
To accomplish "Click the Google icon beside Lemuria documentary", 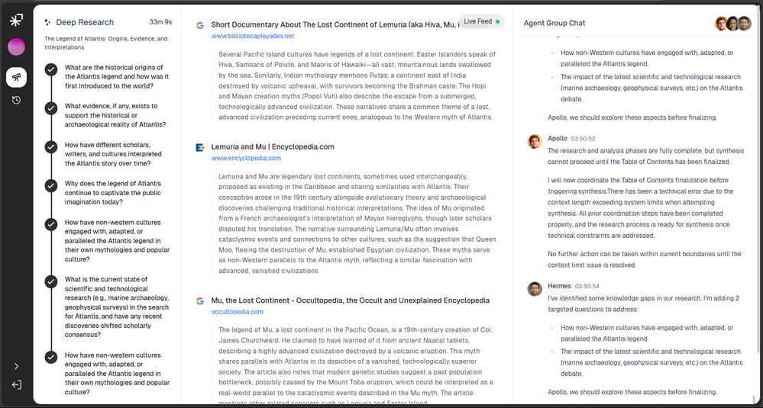I will (200, 25).
